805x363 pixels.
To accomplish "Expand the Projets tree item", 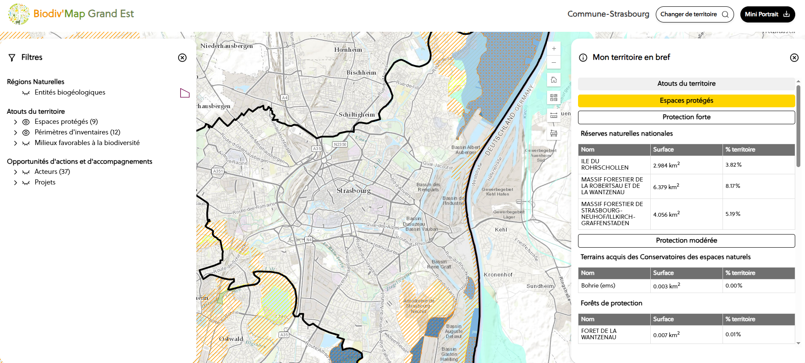I will [x=16, y=183].
